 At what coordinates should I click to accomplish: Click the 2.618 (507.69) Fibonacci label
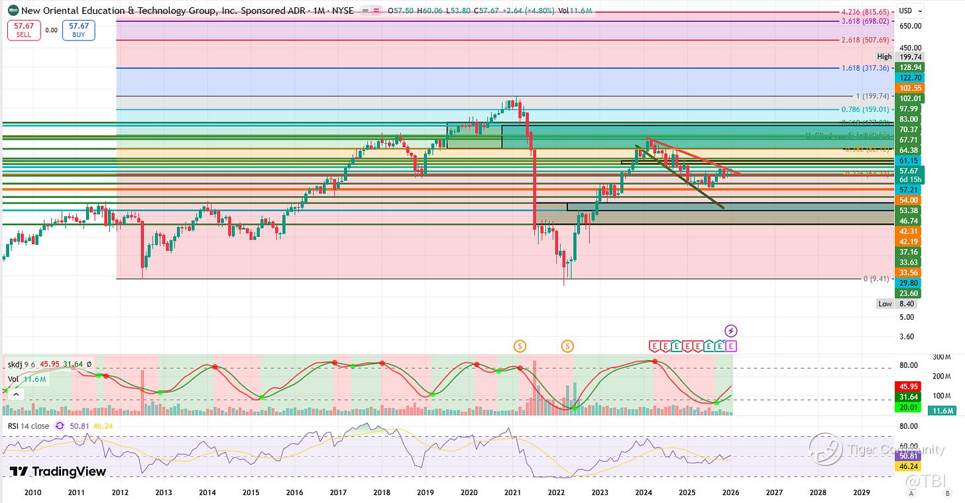coord(865,40)
